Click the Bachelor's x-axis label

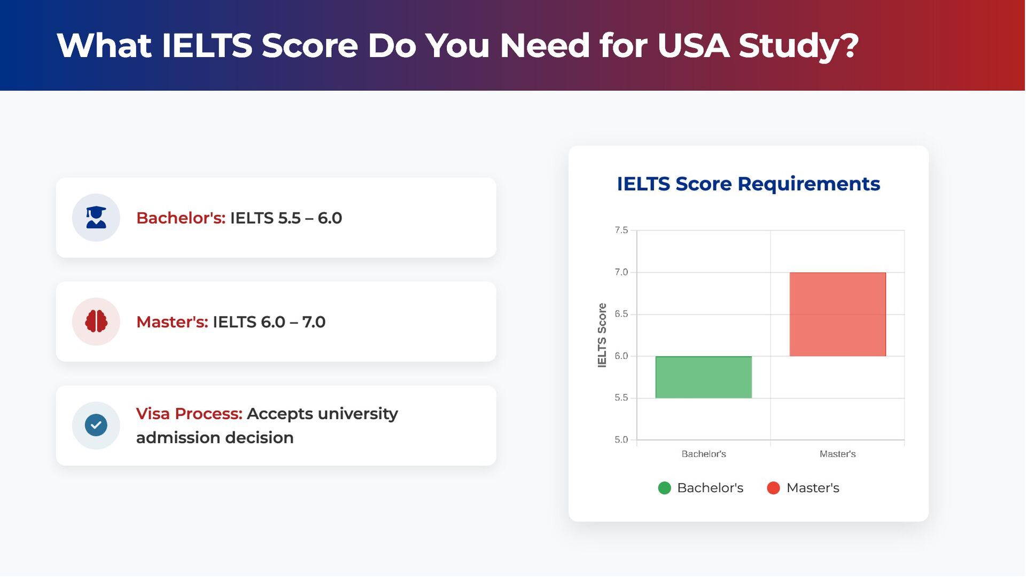point(703,454)
